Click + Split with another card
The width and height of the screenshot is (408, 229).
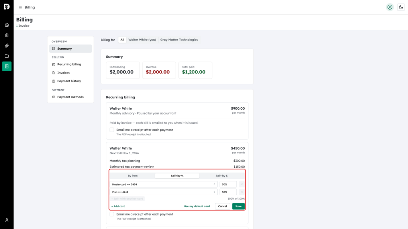coord(127,199)
